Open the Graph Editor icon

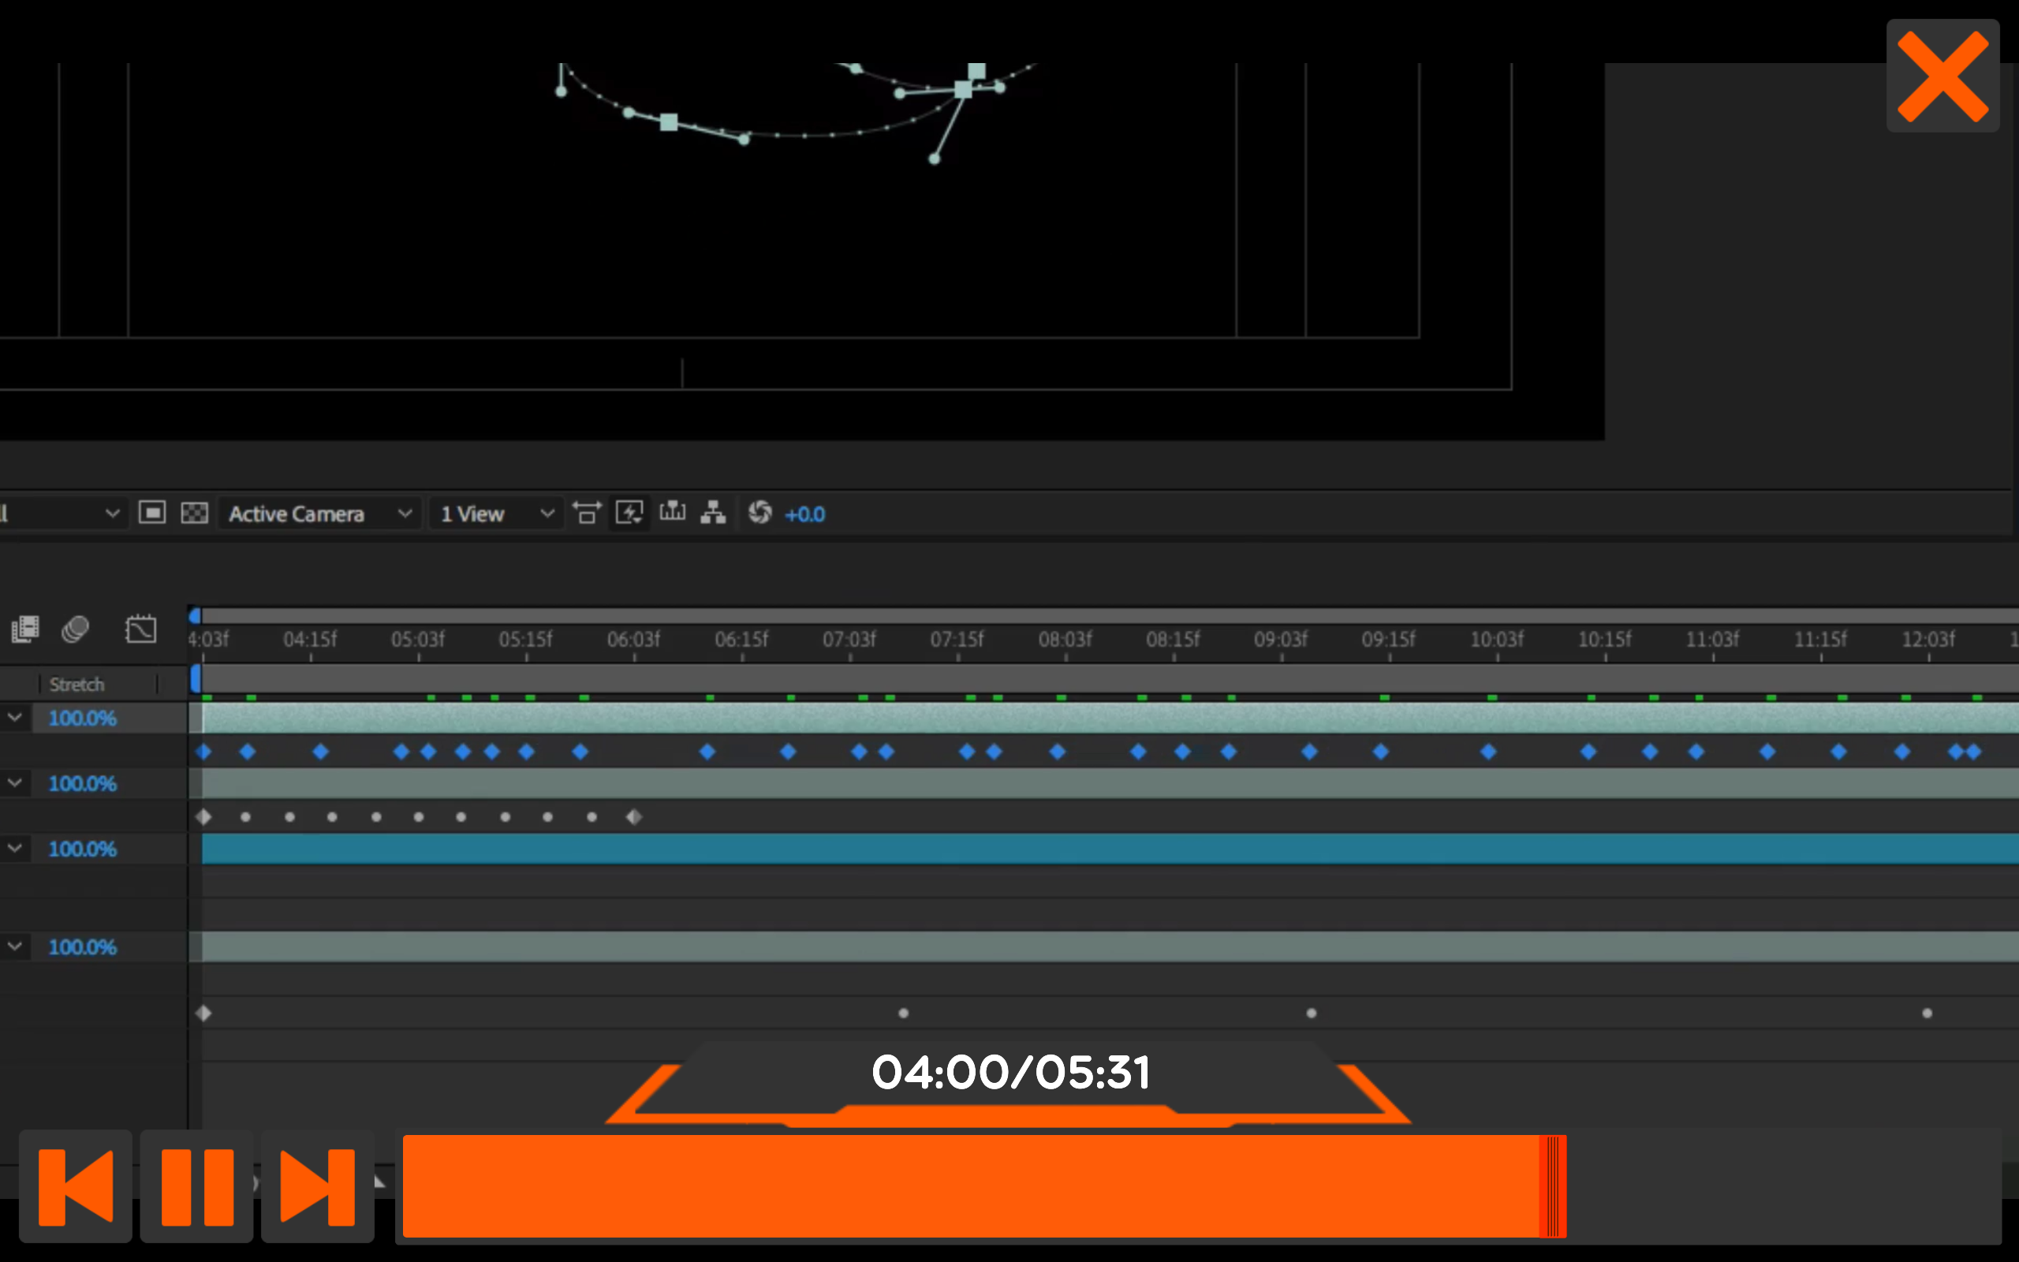[140, 629]
